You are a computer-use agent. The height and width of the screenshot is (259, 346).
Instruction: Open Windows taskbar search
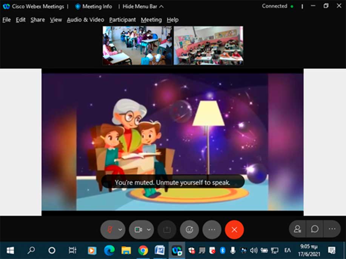point(31,250)
